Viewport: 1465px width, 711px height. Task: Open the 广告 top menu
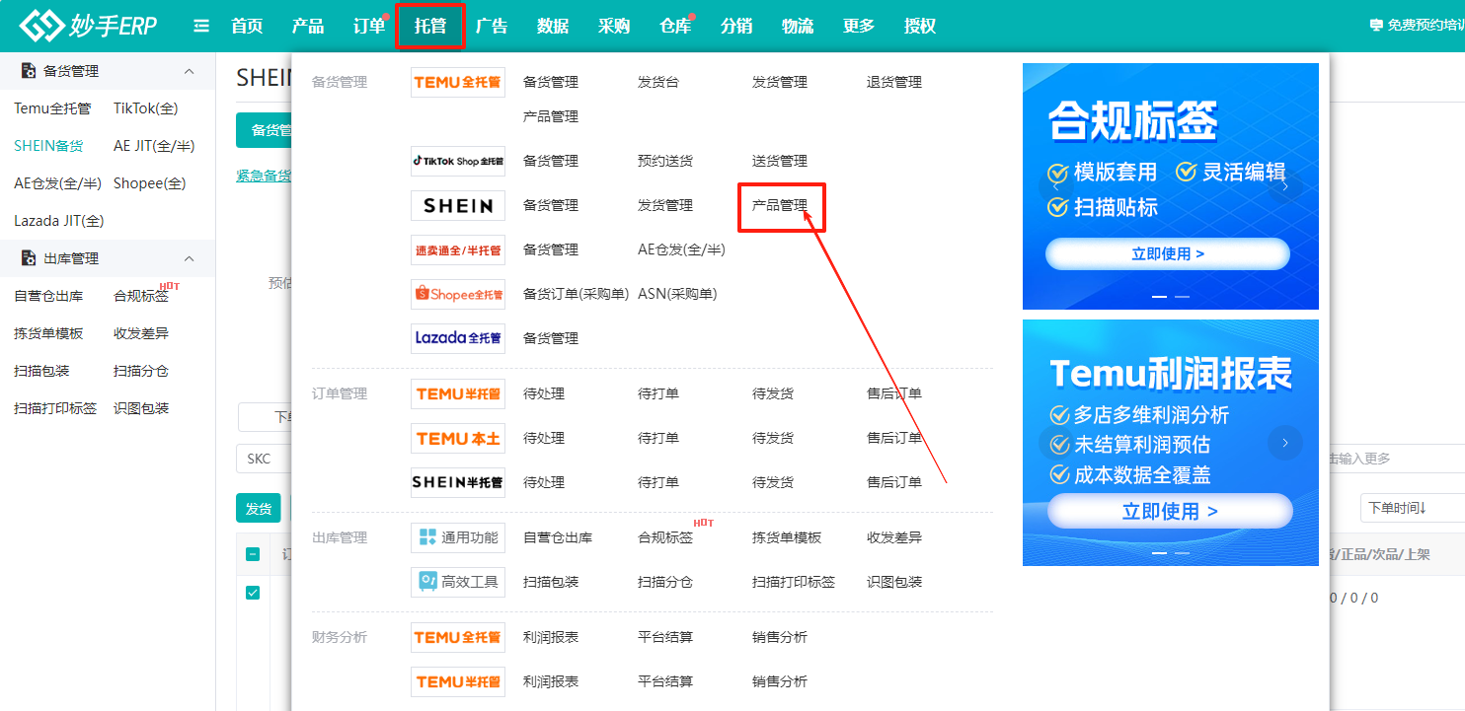tap(492, 27)
